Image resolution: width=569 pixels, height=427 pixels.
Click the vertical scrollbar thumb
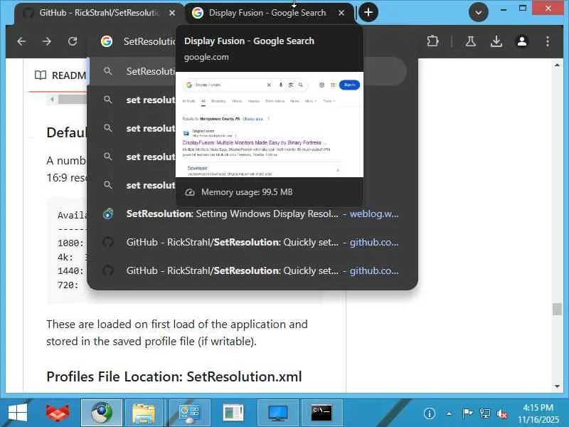[557, 310]
